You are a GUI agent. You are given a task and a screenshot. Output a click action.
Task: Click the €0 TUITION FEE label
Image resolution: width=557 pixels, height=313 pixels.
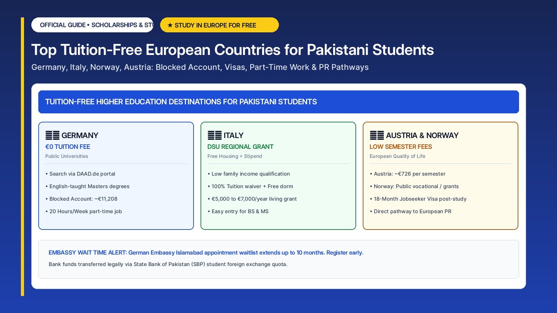(68, 147)
